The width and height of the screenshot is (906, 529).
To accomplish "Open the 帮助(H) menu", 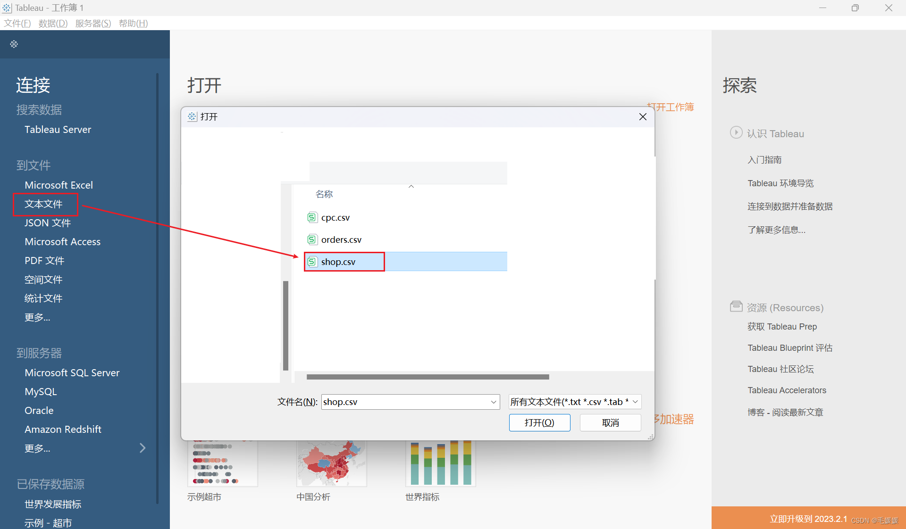I will (133, 23).
